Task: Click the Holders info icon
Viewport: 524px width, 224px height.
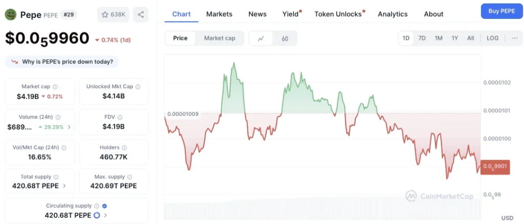Action: click(124, 148)
